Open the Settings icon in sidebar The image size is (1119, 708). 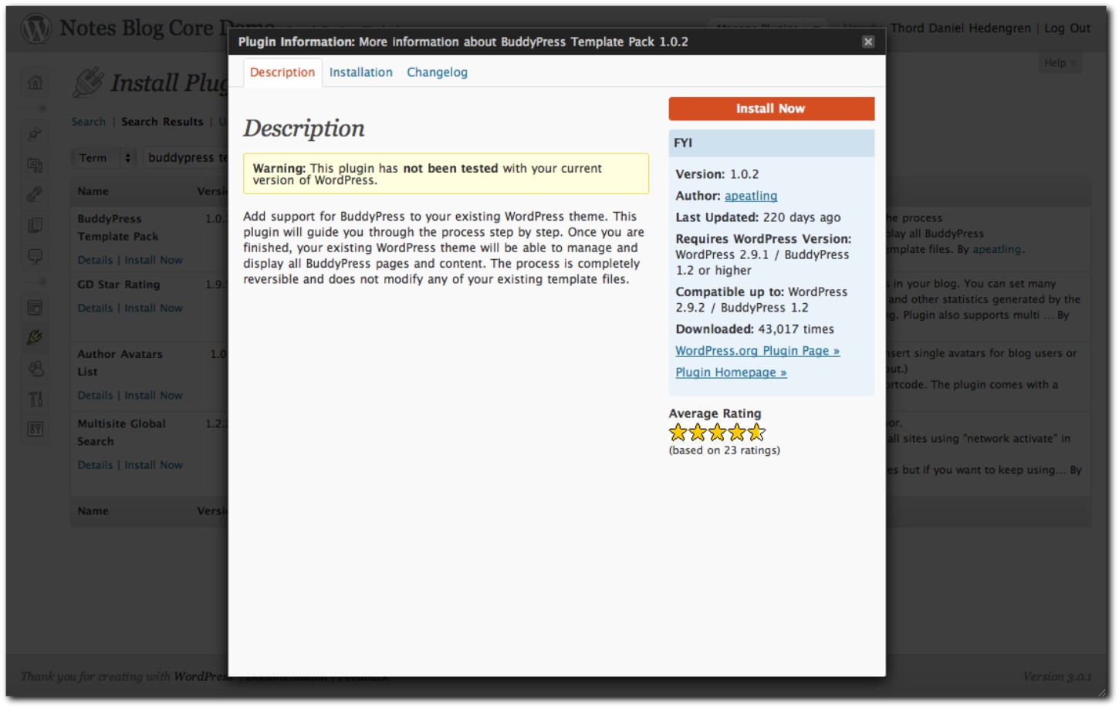[x=35, y=429]
